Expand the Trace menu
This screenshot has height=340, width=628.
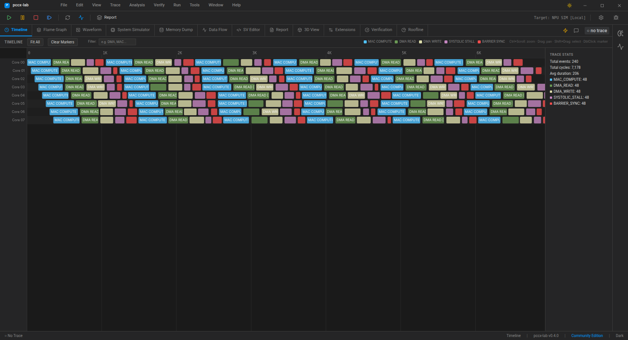pyautogui.click(x=115, y=5)
